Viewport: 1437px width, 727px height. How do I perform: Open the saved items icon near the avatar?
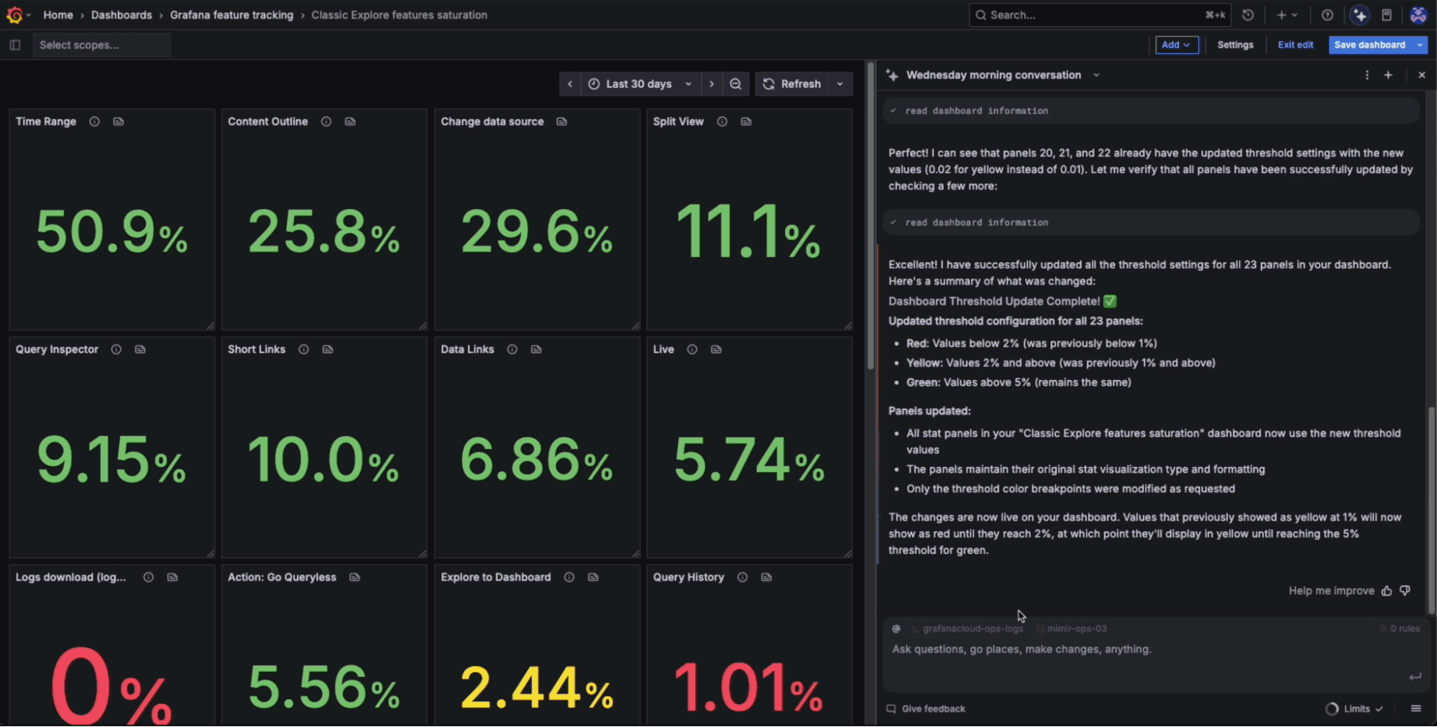(x=1387, y=14)
